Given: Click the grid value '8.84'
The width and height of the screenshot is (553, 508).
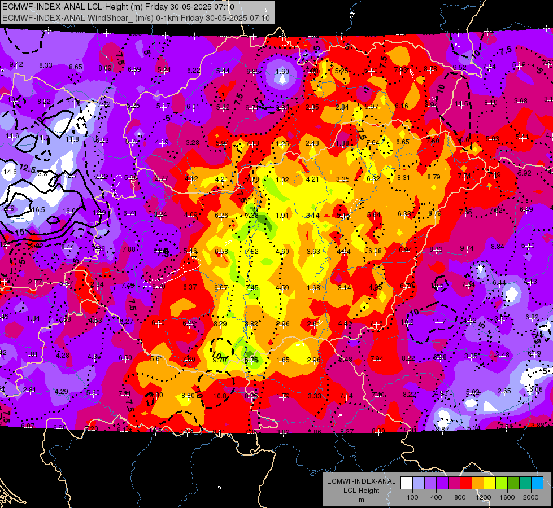Looking at the screenshot, I should tap(498, 247).
